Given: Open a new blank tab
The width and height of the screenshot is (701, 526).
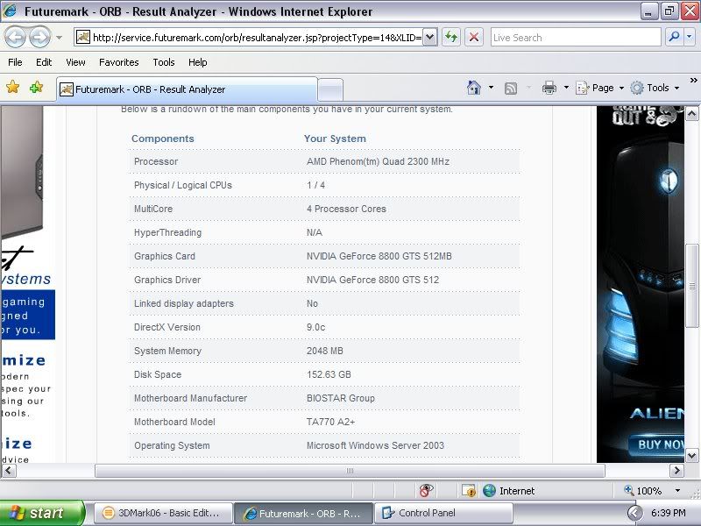Looking at the screenshot, I should coord(330,90).
